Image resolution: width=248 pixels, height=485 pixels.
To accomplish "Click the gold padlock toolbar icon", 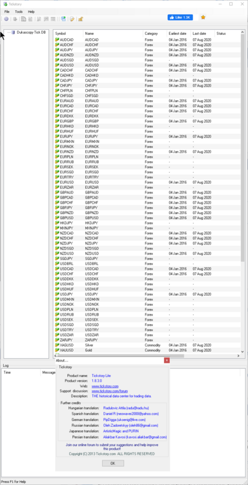I will 80,19.
